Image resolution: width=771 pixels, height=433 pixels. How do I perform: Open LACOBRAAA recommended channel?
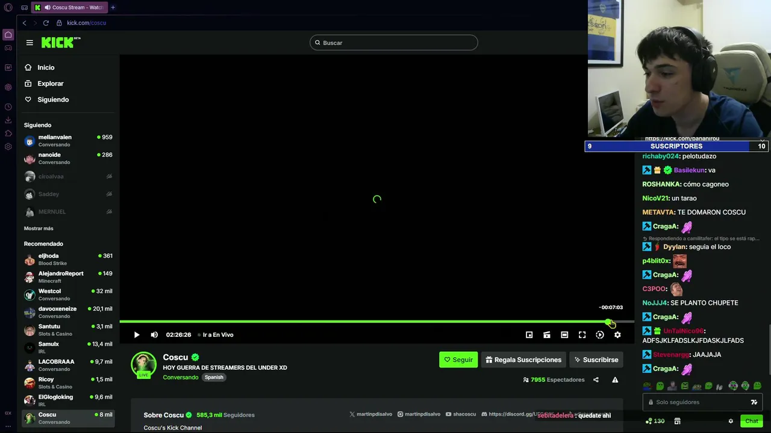[68, 365]
